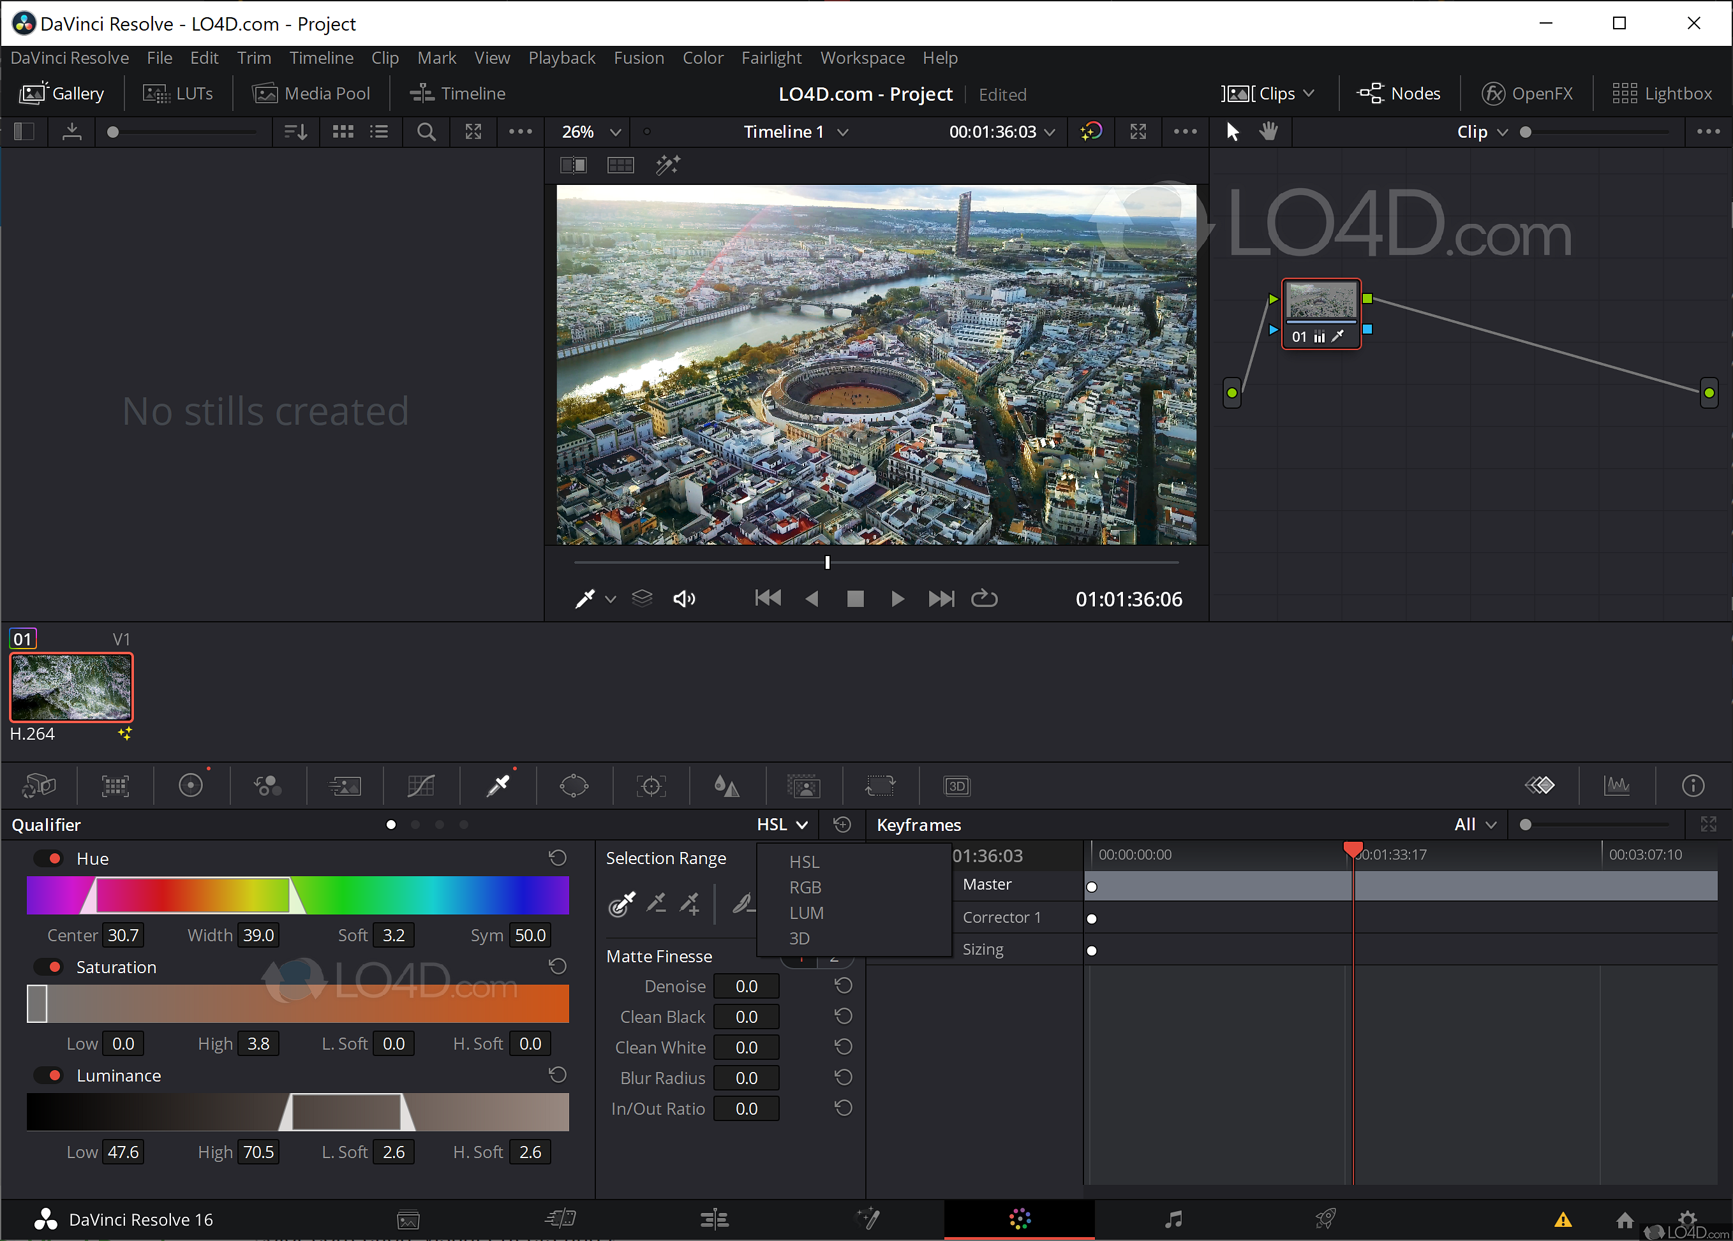Open the Timeline 1 dropdown

point(794,131)
